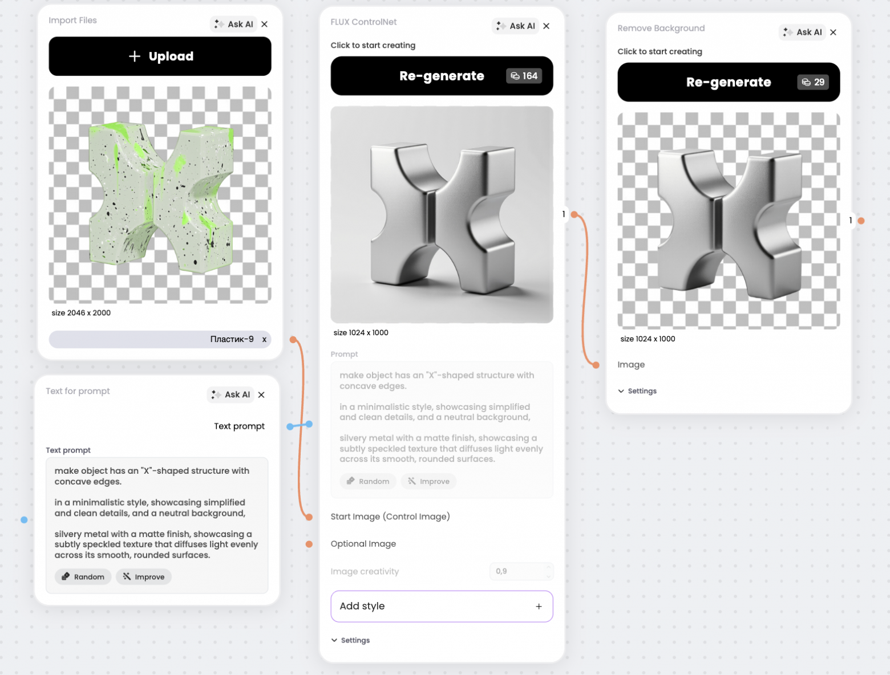The height and width of the screenshot is (675, 890).
Task: Close the FLUX ControlNet node
Action: pos(546,26)
